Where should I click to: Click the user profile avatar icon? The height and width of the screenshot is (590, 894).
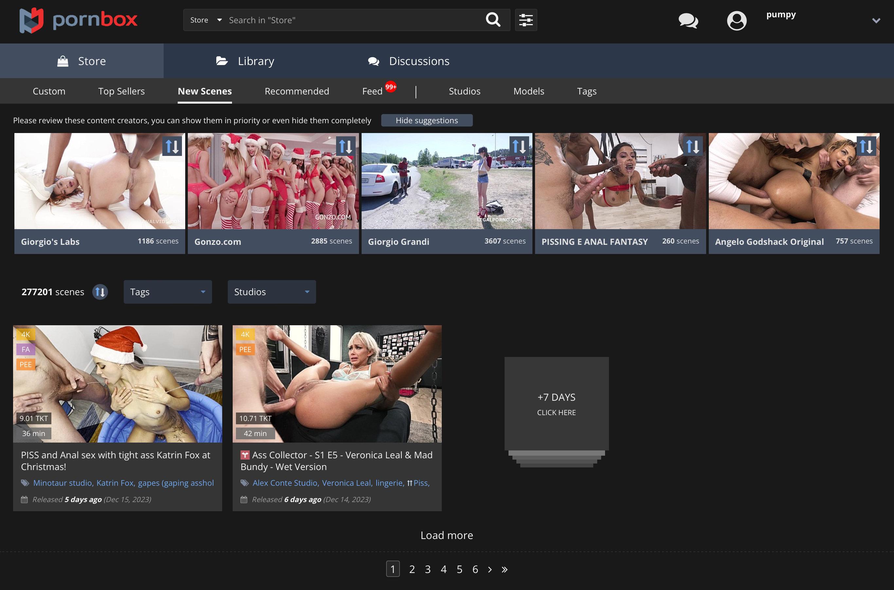point(737,20)
